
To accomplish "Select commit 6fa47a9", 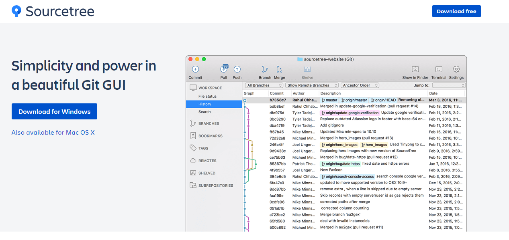I will pyautogui.click(x=354, y=183).
